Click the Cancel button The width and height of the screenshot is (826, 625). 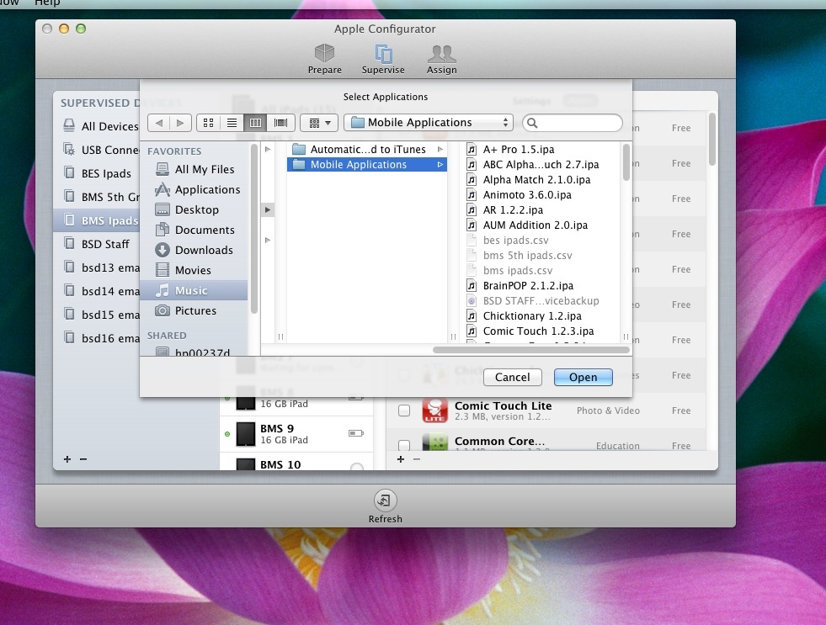(513, 377)
